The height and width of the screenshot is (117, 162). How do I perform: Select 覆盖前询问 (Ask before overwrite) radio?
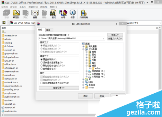(41, 59)
